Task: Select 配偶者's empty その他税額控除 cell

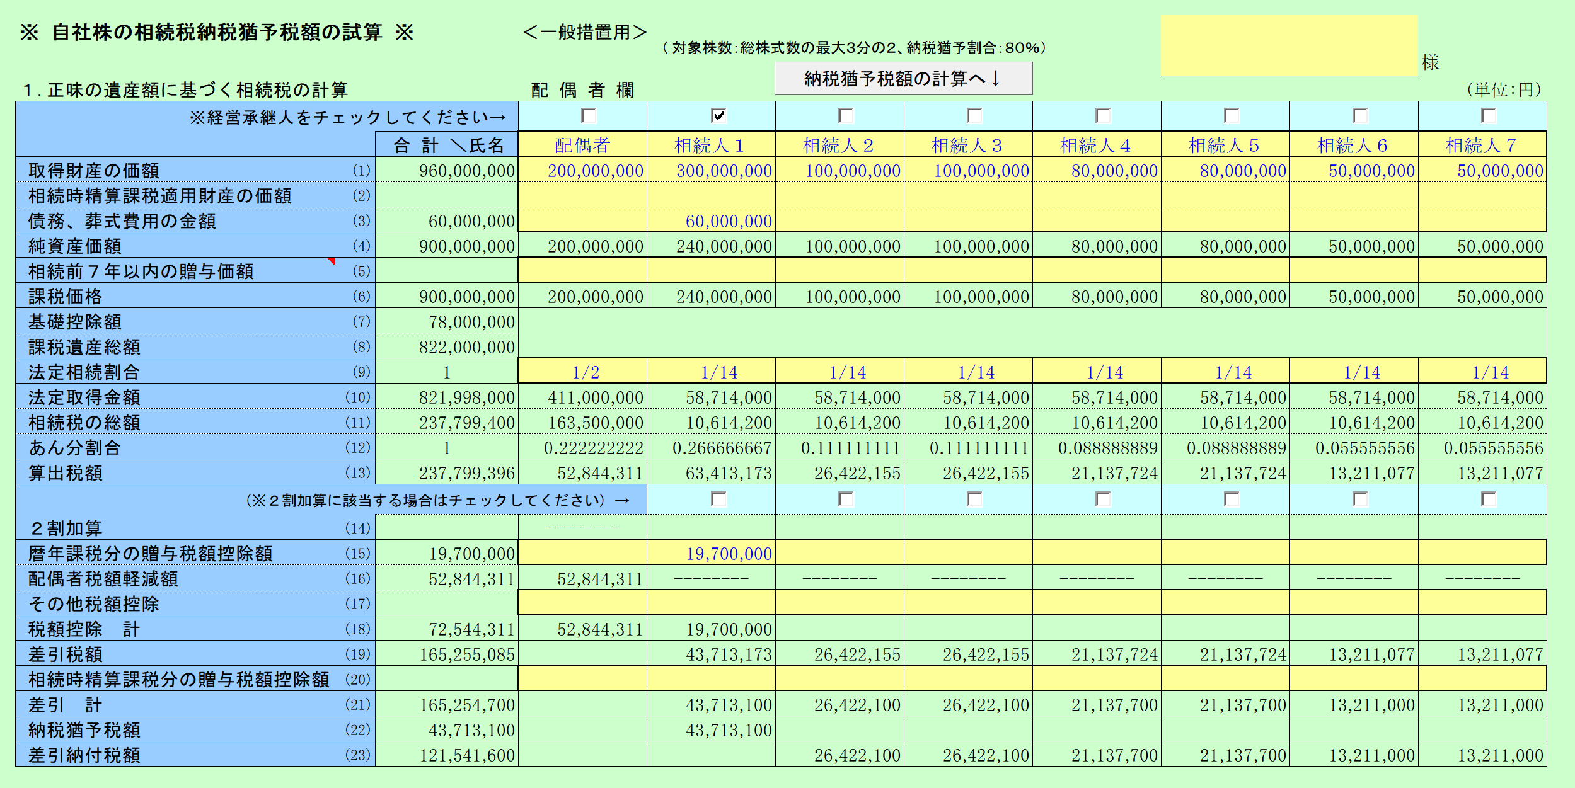Action: tap(582, 603)
